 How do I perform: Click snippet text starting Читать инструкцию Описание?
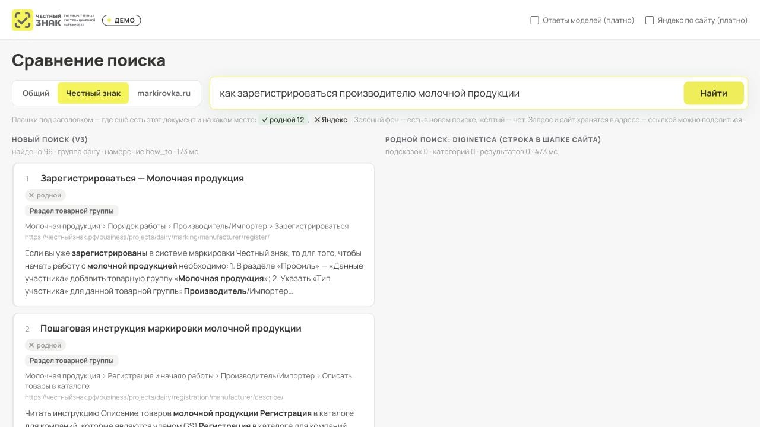pos(189,419)
